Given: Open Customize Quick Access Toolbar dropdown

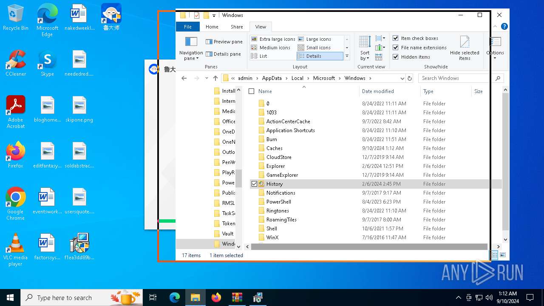Looking at the screenshot, I should tap(214, 15).
